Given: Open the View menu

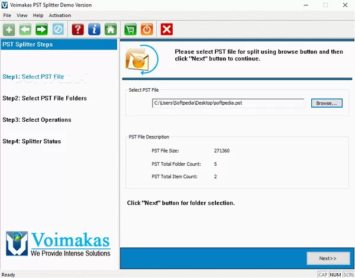Looking at the screenshot, I should tap(22, 15).
